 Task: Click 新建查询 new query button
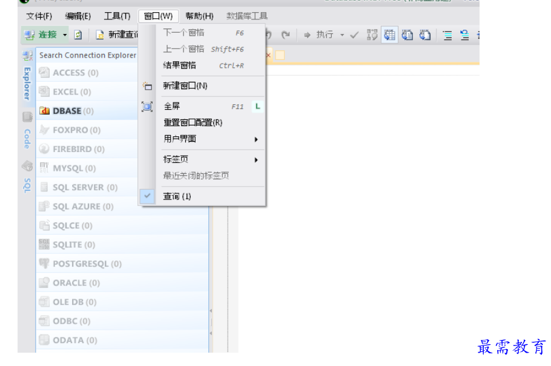(x=117, y=35)
